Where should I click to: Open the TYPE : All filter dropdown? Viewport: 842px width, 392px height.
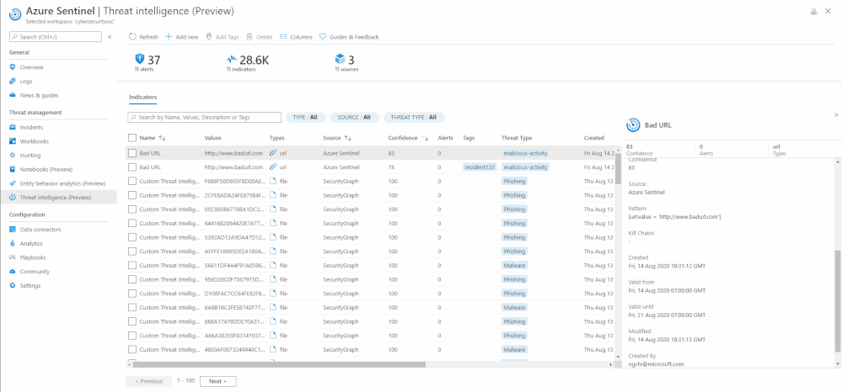click(306, 117)
